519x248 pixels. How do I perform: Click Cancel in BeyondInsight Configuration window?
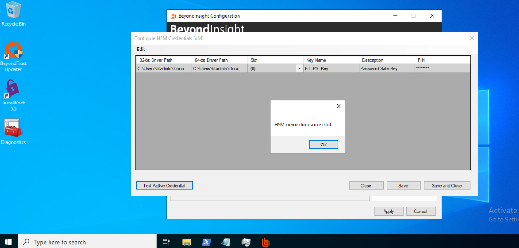click(x=421, y=211)
